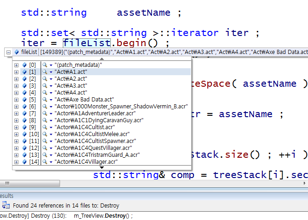Open the magnifier for the ShadowVermin_B.acr entry

pyautogui.click(x=45, y=107)
